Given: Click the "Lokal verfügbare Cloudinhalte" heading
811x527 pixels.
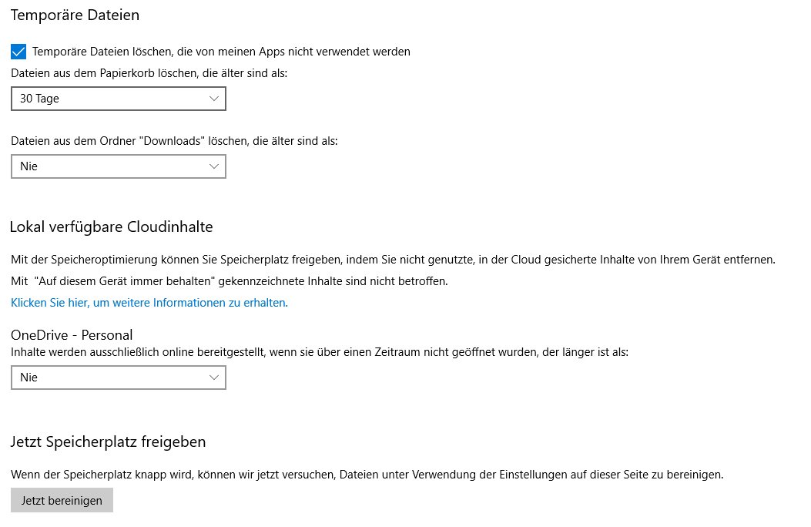Looking at the screenshot, I should tap(111, 227).
